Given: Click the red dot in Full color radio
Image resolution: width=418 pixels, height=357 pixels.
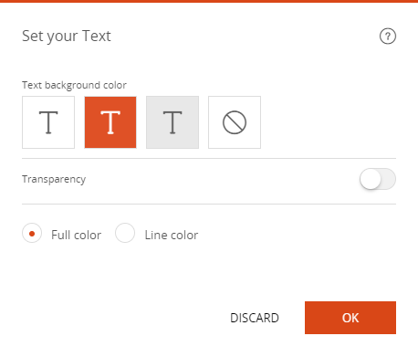Looking at the screenshot, I should pos(32,234).
